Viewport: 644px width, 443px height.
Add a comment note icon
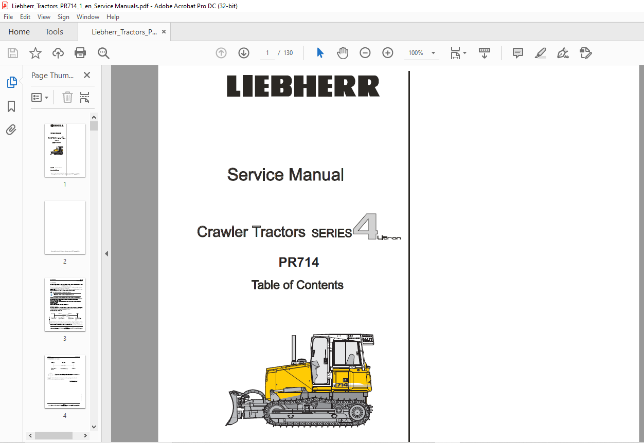pos(518,53)
